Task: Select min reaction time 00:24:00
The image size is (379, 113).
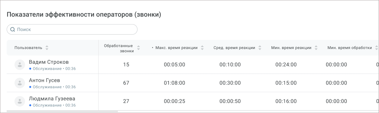Action: tap(286, 65)
